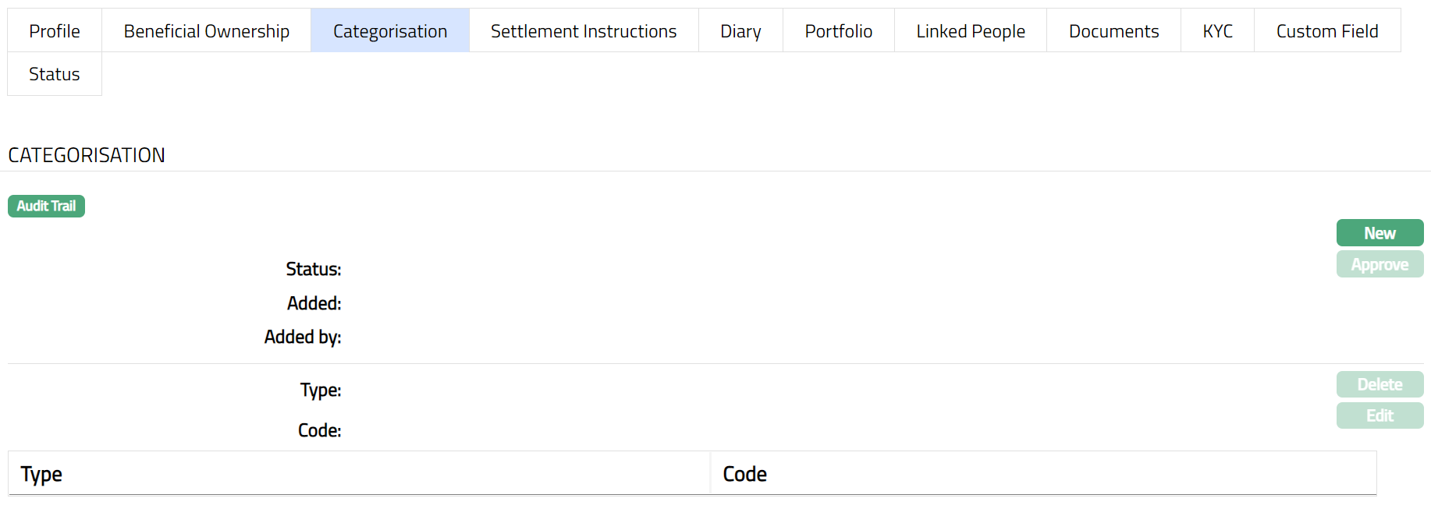Click the Categorisation section heading

pos(87,155)
